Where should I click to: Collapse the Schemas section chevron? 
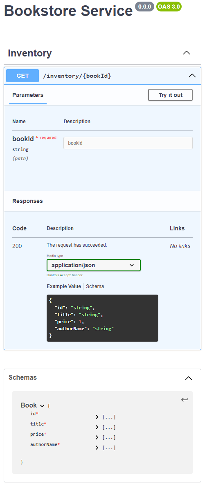[x=189, y=378]
